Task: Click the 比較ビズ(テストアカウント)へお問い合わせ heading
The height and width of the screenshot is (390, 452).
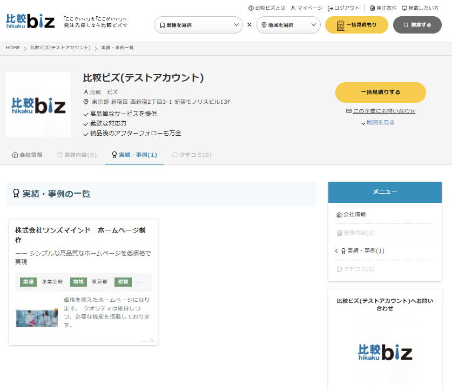Action: pos(385,305)
